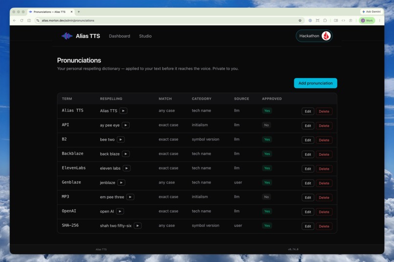Delete the SHA-256 entry

[324, 226]
